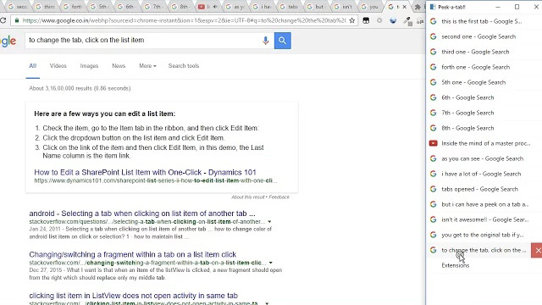Screen dimensions: 542x305
Task: Click the eyedropper extension icon in toolbar
Action: pos(407,21)
